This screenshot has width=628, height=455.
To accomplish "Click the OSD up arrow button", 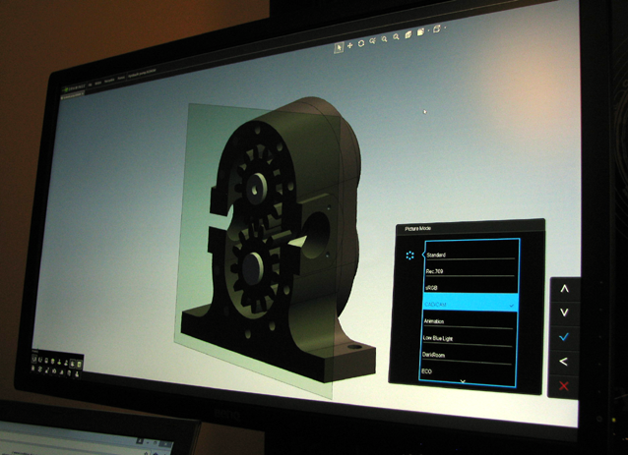I will tap(565, 289).
